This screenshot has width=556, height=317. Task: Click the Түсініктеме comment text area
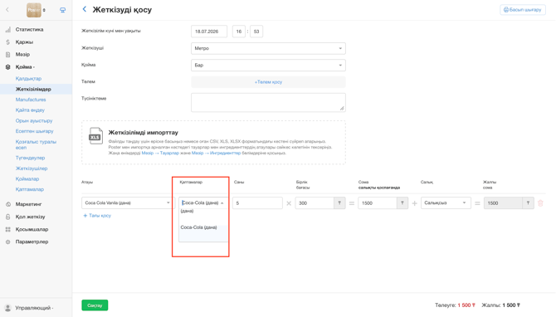pyautogui.click(x=268, y=102)
